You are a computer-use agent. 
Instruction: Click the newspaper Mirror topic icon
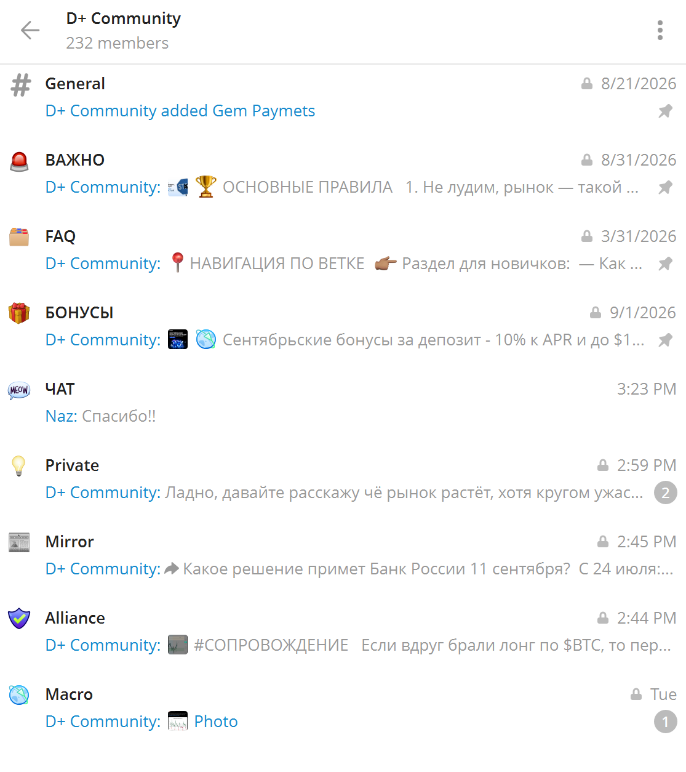[19, 542]
